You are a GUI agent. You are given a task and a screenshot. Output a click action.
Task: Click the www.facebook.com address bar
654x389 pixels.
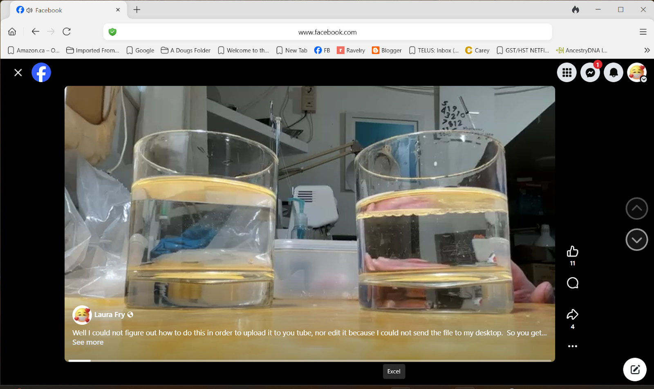(327, 32)
